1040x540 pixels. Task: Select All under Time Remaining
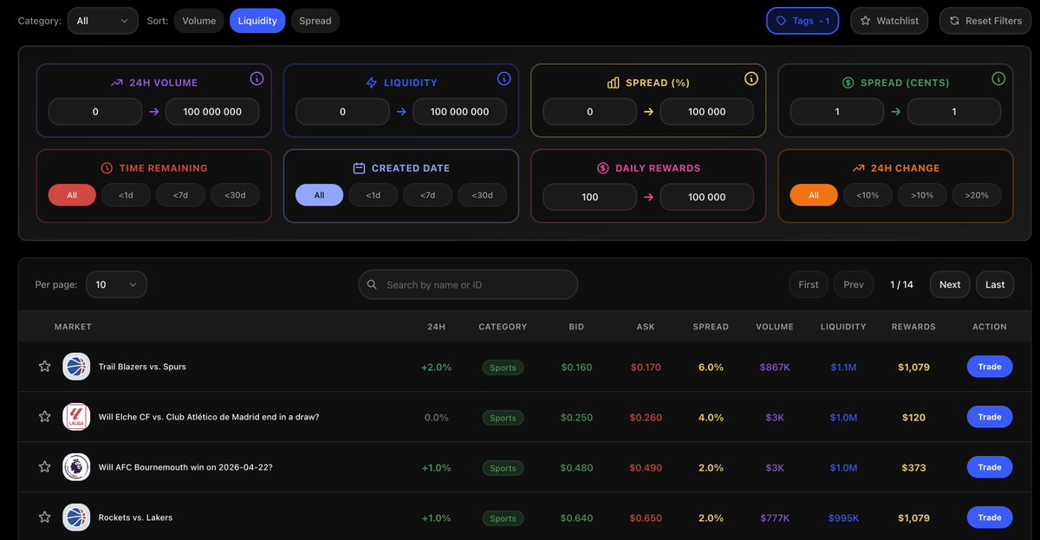click(x=72, y=195)
